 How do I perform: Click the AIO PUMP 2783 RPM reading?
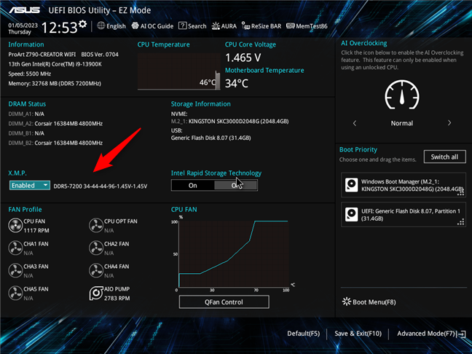[117, 299]
